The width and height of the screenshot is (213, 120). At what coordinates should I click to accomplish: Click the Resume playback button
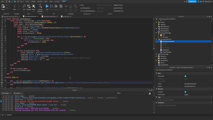56,6
